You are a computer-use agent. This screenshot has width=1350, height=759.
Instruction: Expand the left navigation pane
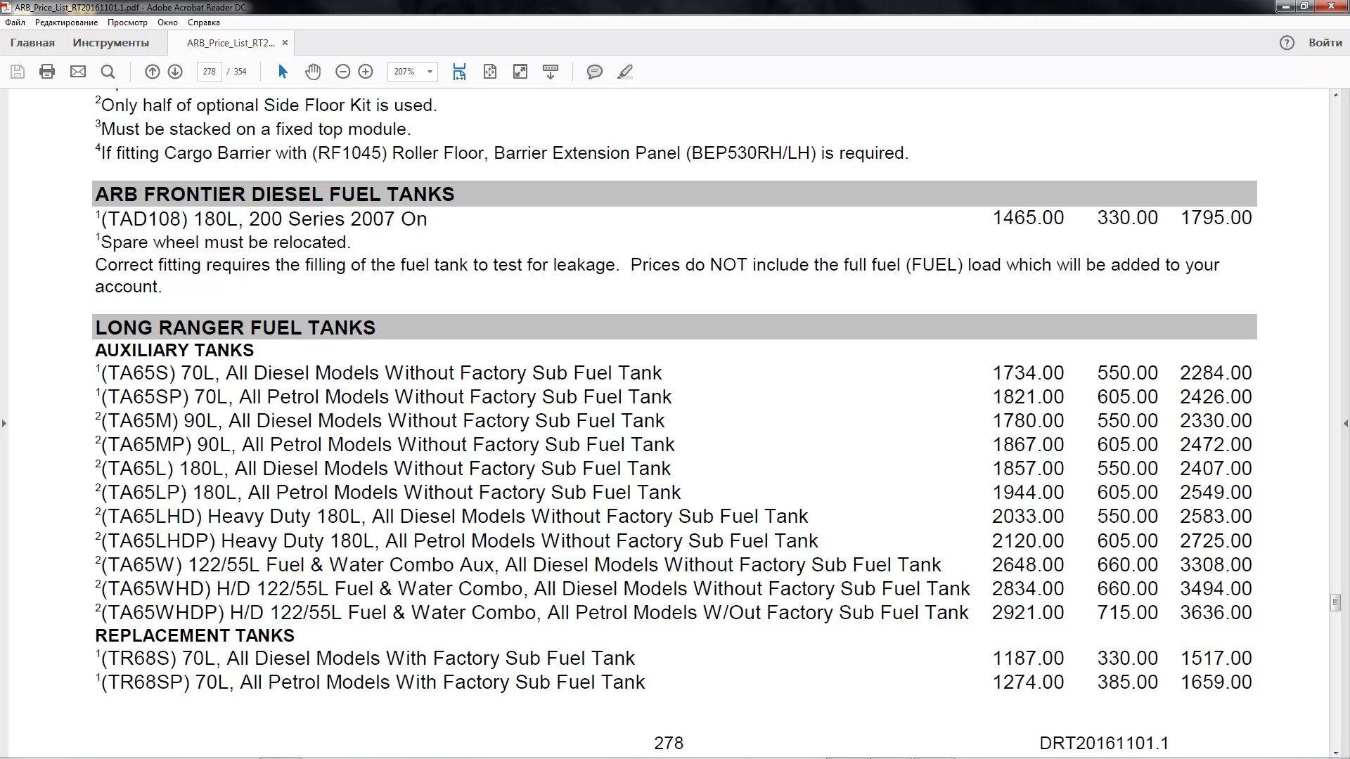point(4,423)
